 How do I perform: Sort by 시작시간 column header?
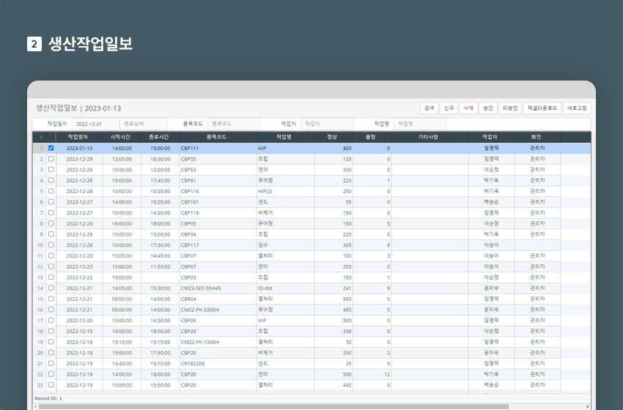122,137
